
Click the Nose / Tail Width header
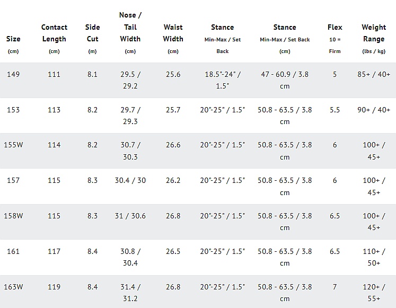coord(130,27)
